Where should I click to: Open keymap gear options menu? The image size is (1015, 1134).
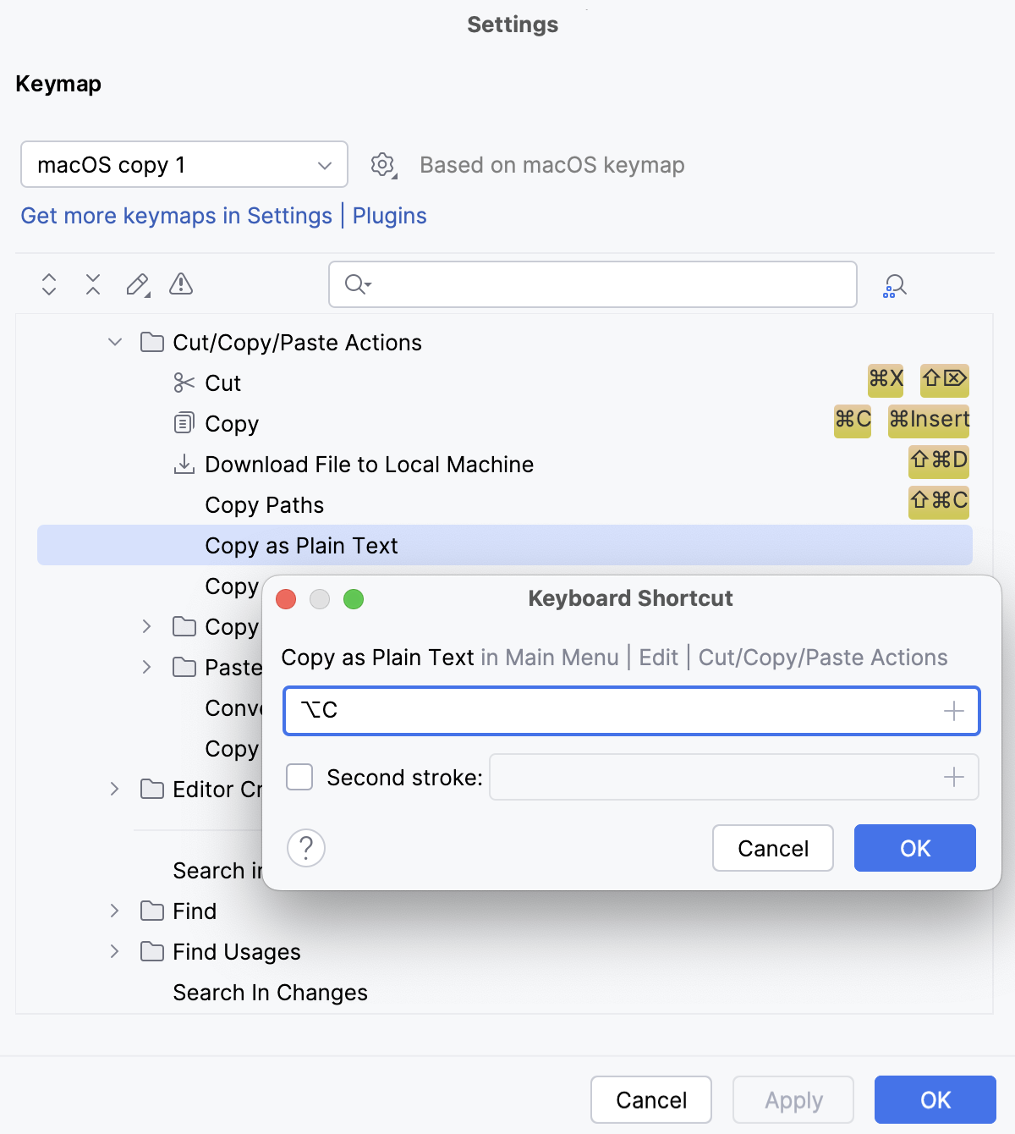(383, 165)
